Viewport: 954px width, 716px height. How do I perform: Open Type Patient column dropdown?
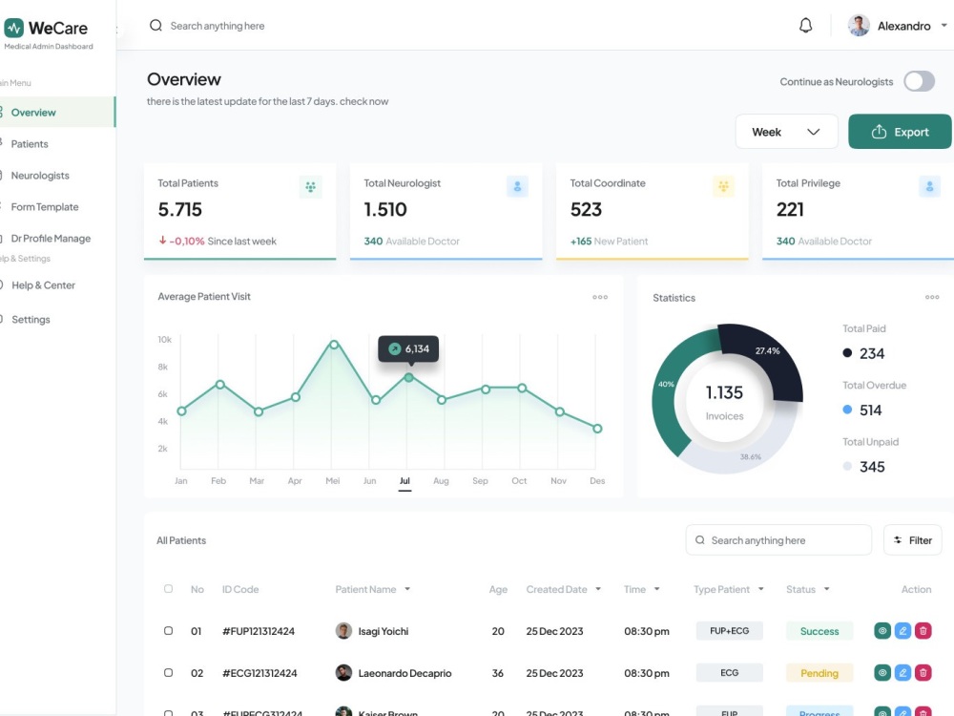(760, 589)
